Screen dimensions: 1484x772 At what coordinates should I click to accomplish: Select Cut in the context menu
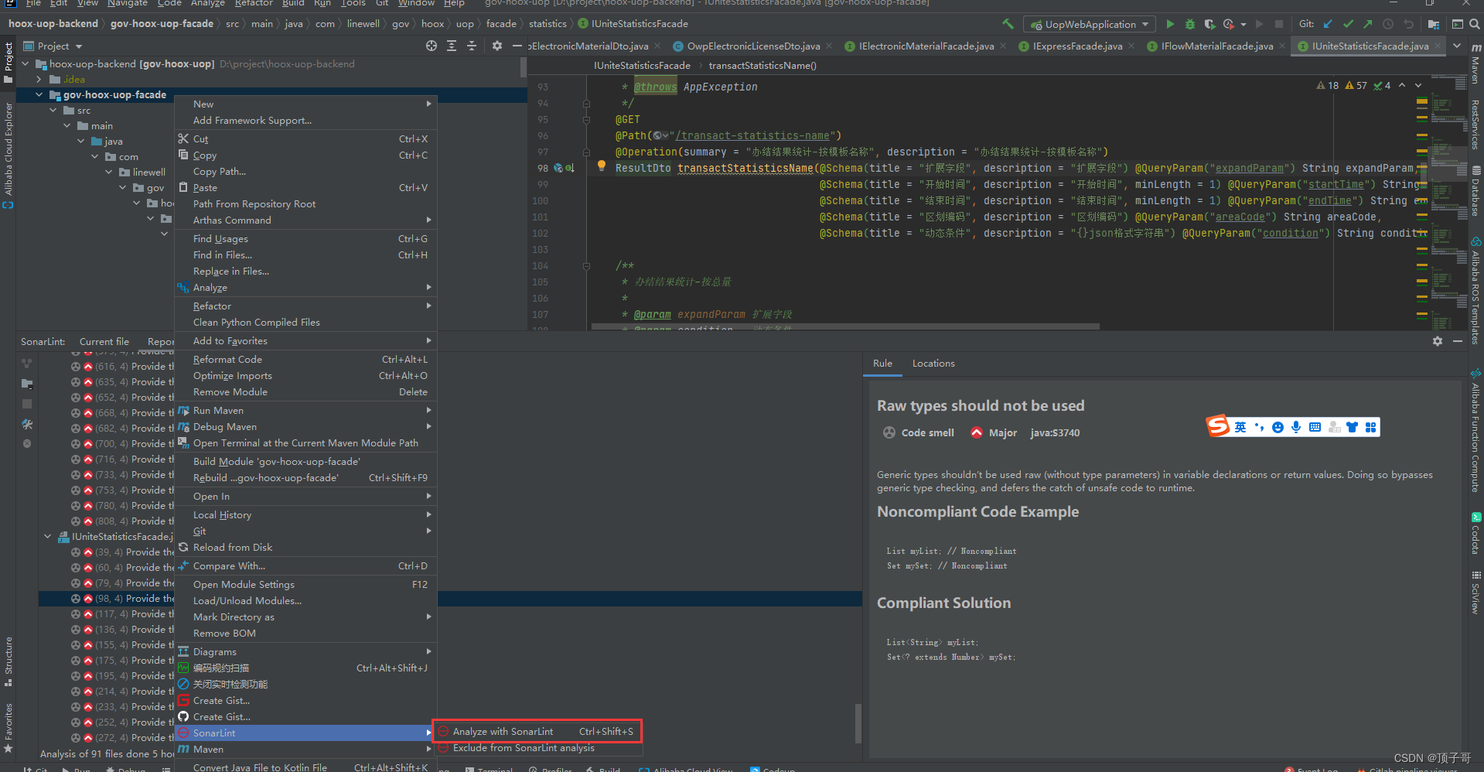pyautogui.click(x=305, y=139)
